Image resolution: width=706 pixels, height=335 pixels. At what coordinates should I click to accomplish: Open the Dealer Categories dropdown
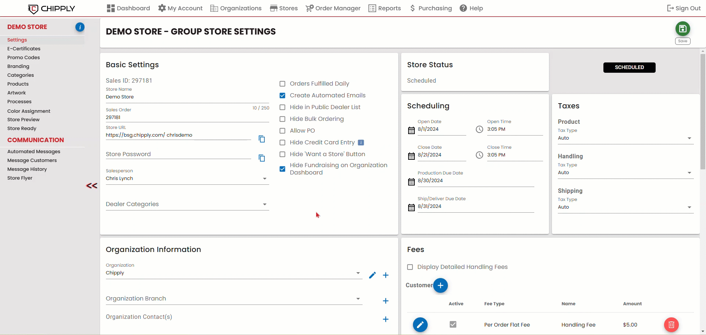[x=264, y=204]
